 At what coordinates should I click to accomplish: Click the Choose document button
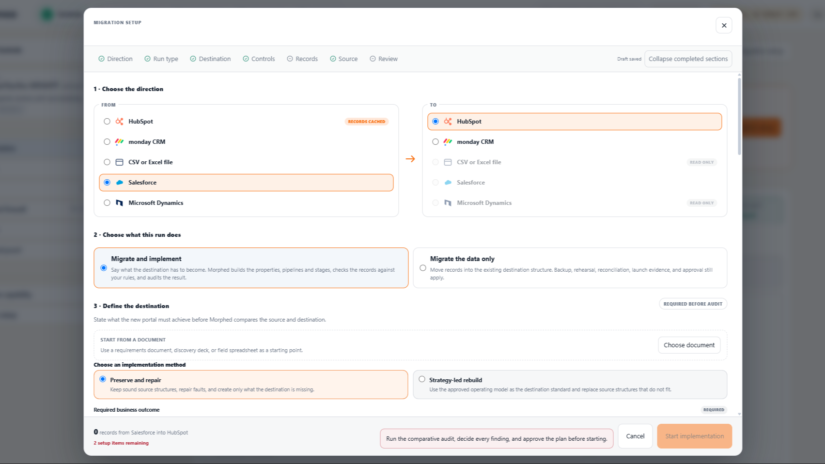point(689,345)
